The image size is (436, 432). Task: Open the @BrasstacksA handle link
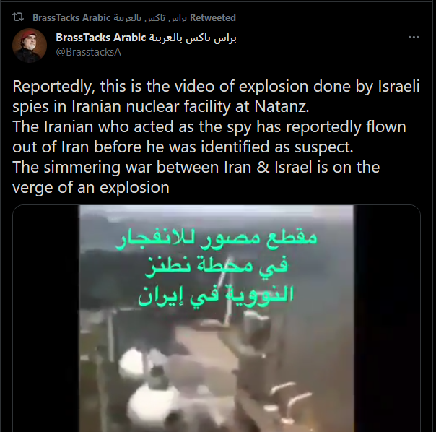[88, 52]
